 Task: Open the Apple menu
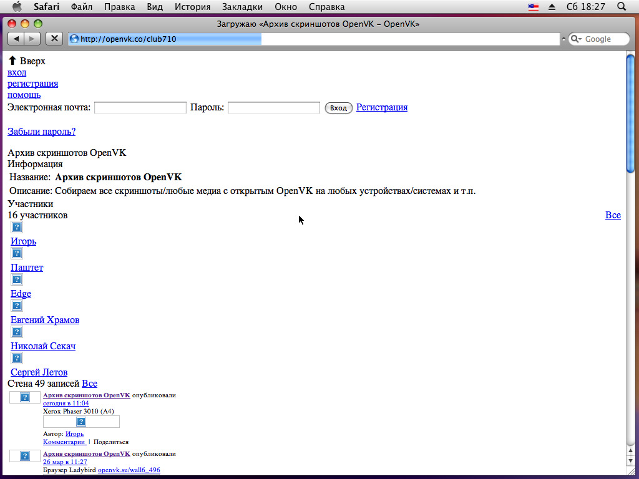(x=17, y=7)
